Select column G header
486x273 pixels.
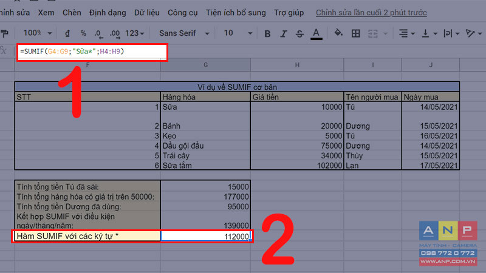(205, 65)
